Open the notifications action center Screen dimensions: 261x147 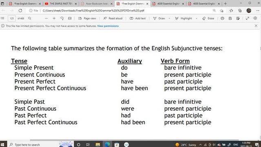coord(257,145)
